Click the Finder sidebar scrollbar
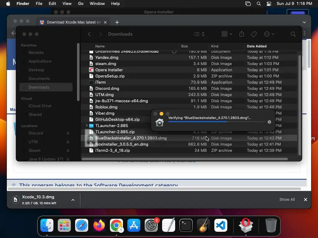 (78, 72)
